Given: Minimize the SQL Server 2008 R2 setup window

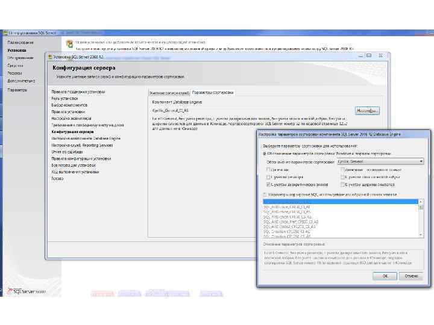Looking at the screenshot, I should pyautogui.click(x=360, y=56).
